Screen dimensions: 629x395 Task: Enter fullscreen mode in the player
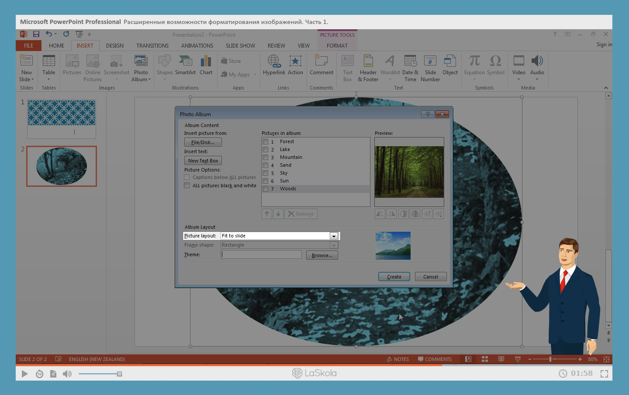[x=604, y=374]
